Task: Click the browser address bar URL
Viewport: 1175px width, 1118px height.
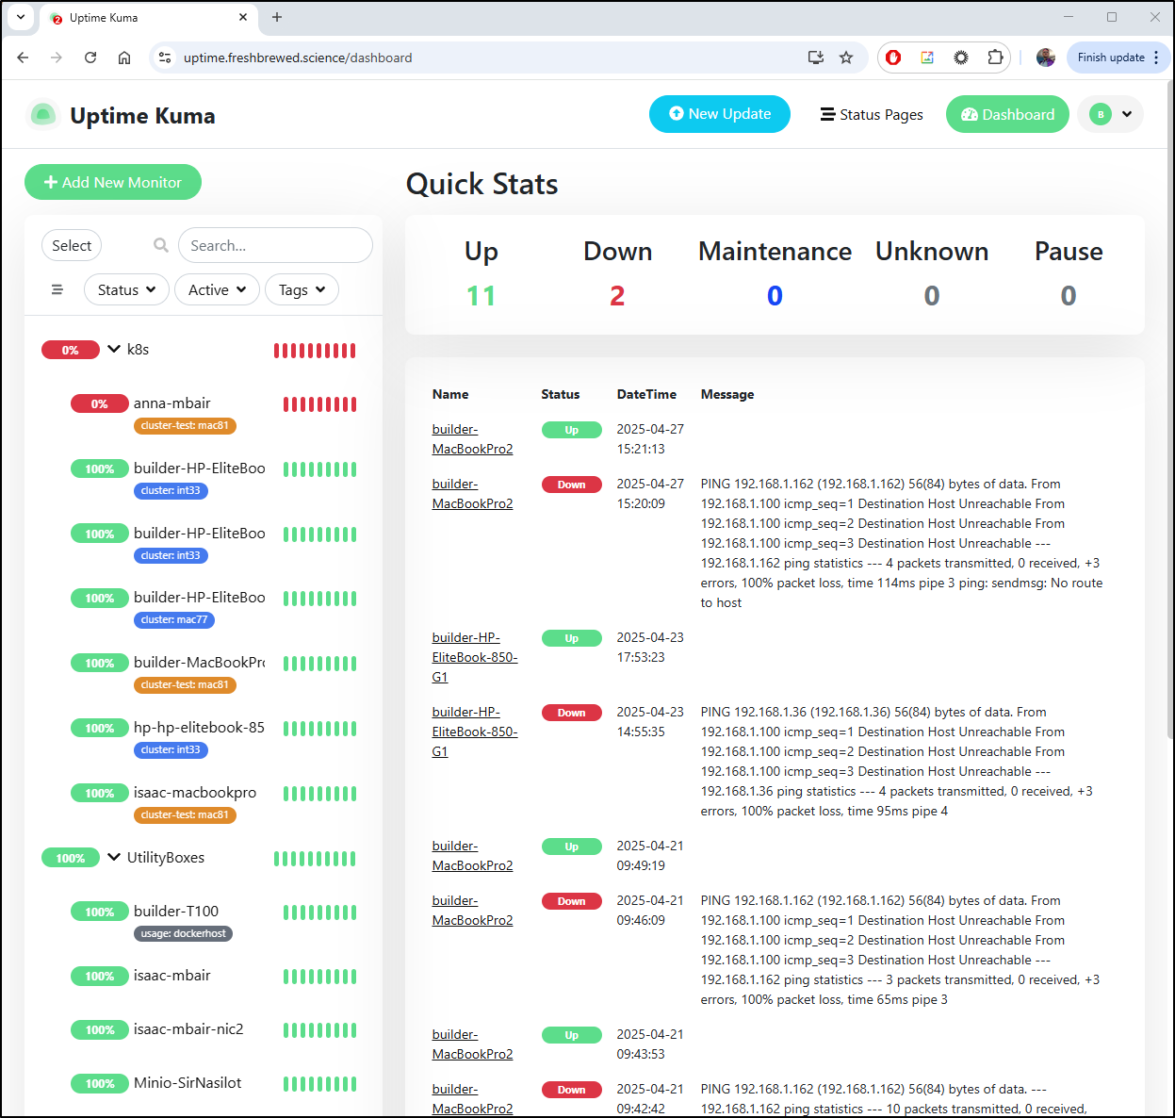Action: [298, 58]
